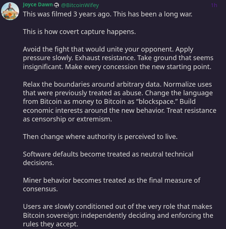Click the final line 'rules they accept.'
Screen dimensions: 226x229
coord(51,224)
